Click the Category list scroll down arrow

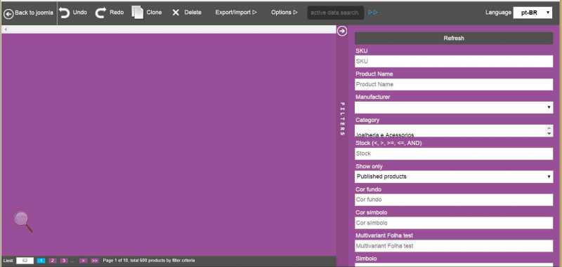tap(549, 133)
